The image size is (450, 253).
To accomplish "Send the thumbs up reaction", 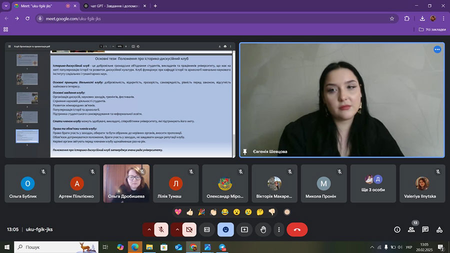I will click(189, 212).
